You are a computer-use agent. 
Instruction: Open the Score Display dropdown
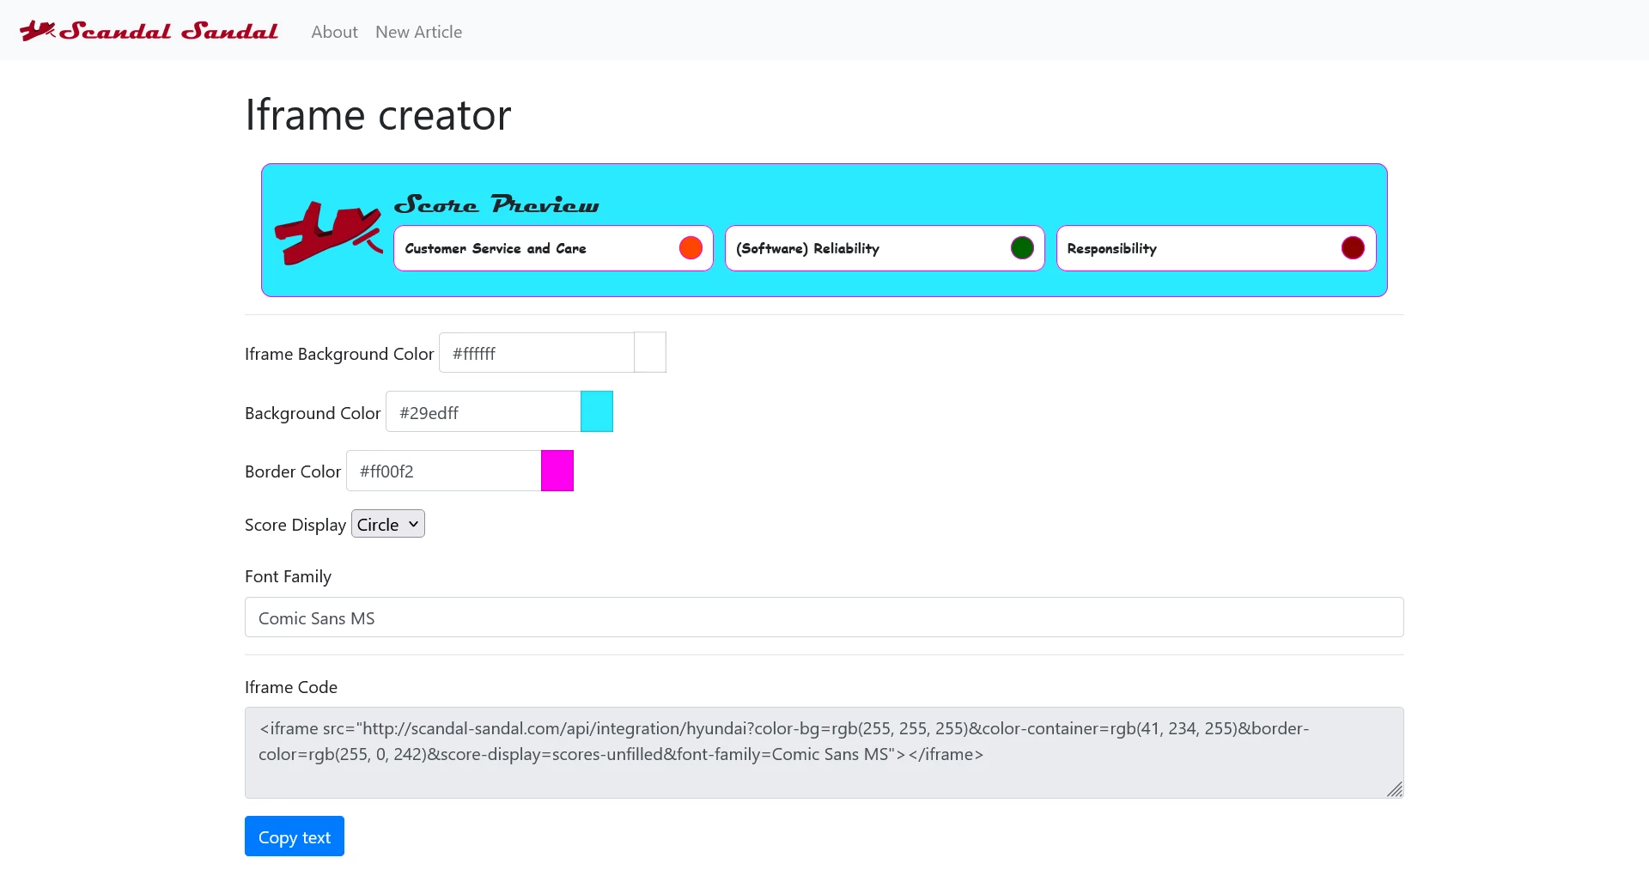388,524
